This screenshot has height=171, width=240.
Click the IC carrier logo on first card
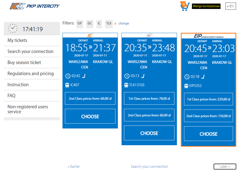click(90, 35)
